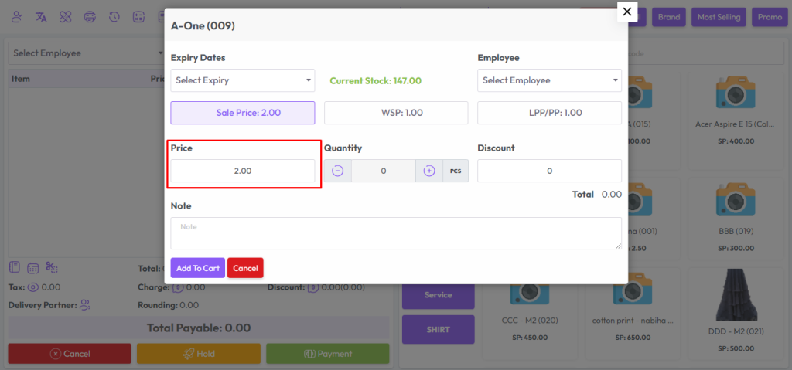Switch to the Promo tab
This screenshot has width=792, height=370.
pos(769,17)
